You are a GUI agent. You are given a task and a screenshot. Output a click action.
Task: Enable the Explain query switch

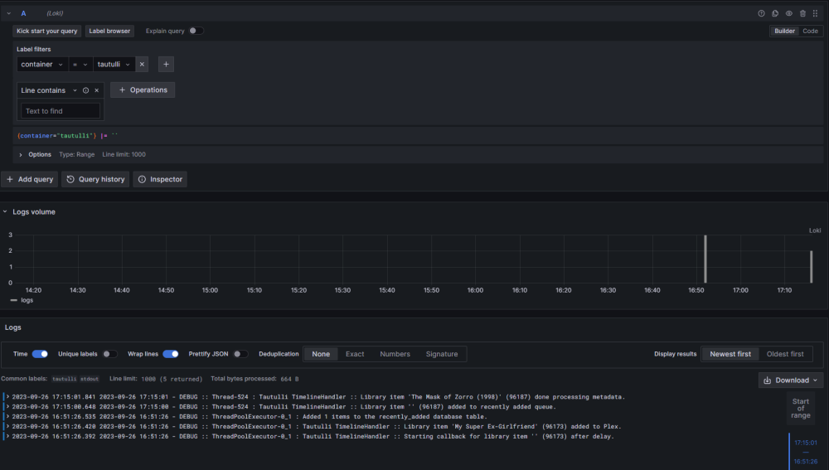coord(196,31)
